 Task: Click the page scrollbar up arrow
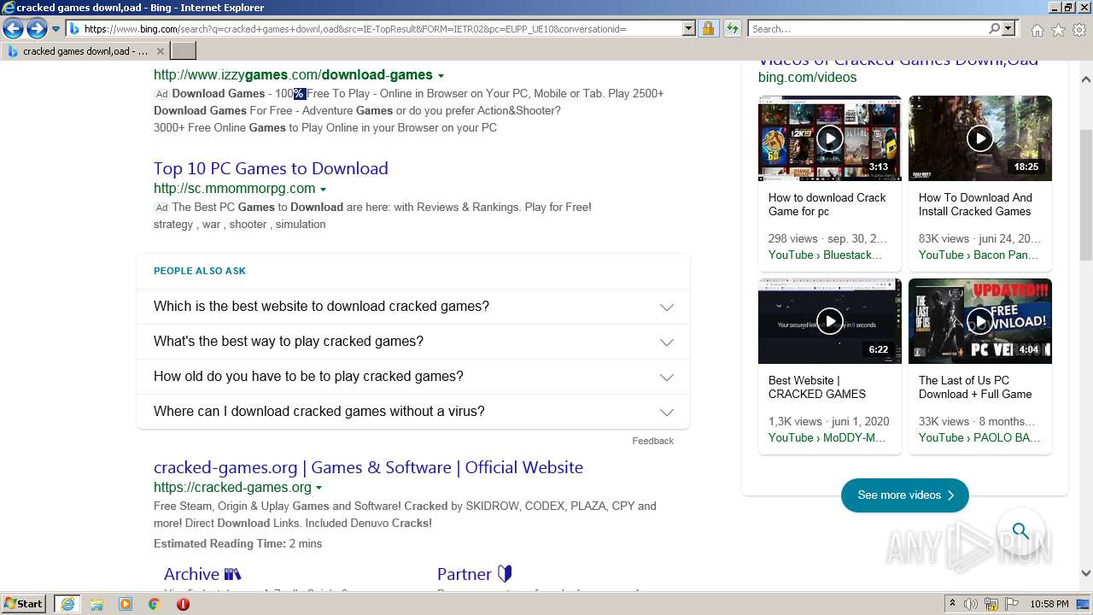coord(1086,80)
